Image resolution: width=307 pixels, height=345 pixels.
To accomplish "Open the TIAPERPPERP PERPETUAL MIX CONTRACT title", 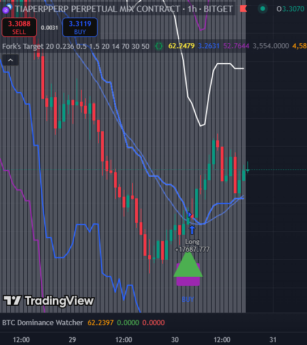I will 124,9.
